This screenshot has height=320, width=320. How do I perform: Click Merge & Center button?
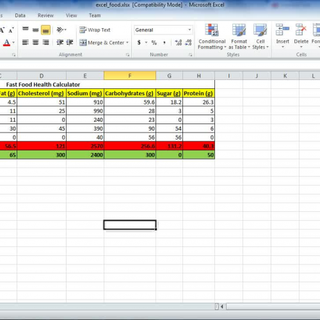(x=102, y=43)
